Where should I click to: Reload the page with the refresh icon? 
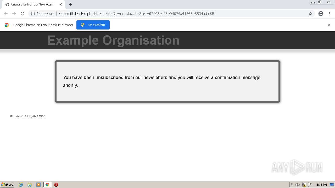click(x=23, y=14)
